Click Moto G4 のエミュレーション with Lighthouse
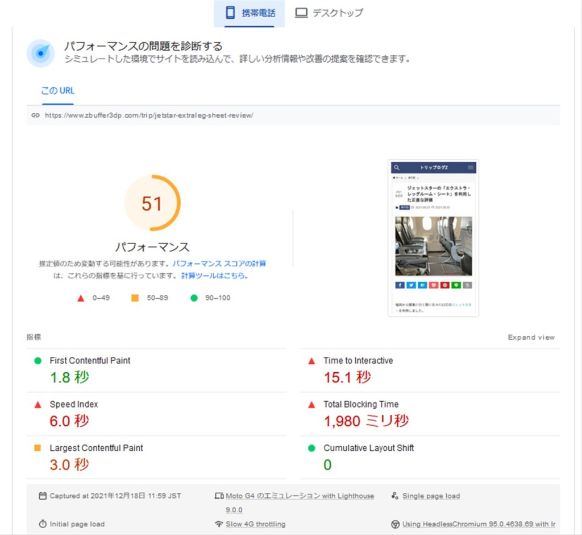 pos(300,496)
